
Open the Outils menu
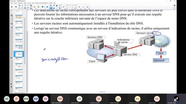pos(33,3)
